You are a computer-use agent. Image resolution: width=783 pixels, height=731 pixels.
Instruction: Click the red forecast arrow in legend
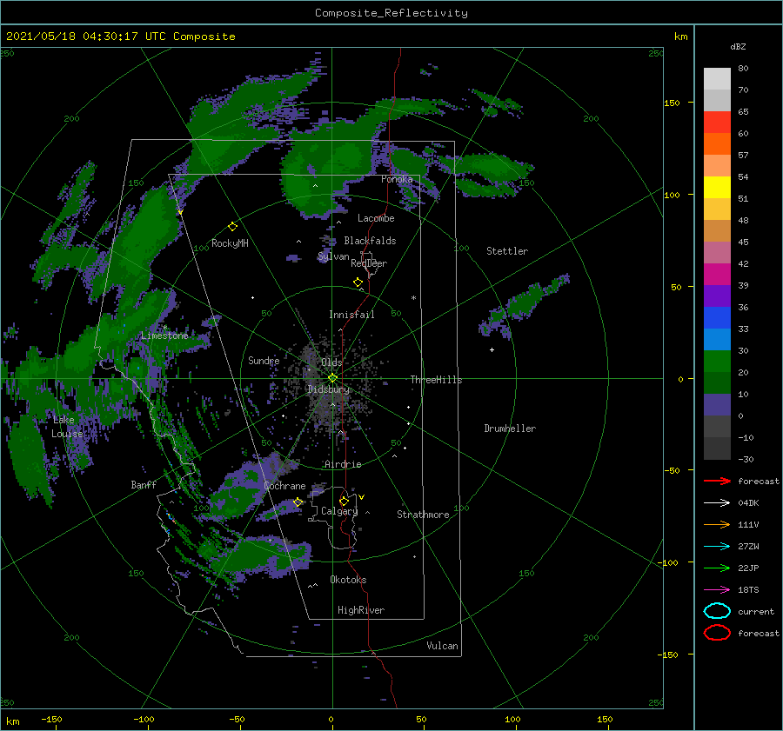point(717,481)
